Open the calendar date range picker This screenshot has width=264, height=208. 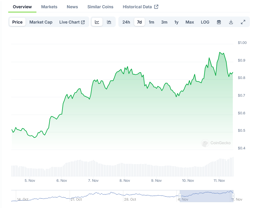pos(219,22)
